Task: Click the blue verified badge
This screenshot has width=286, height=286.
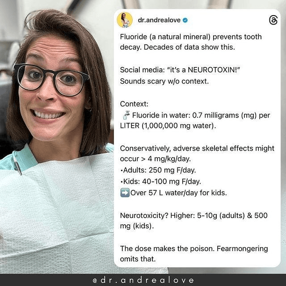Action: pos(185,20)
